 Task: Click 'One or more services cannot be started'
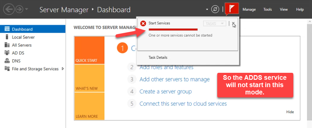[181, 35]
